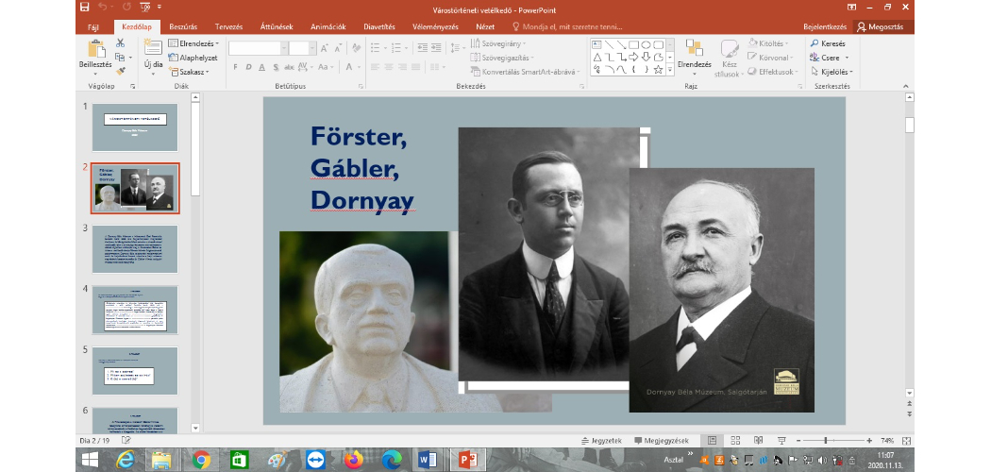Pick the oval shape from the gallery
Screen dimensions: 991x472
[x=647, y=44]
